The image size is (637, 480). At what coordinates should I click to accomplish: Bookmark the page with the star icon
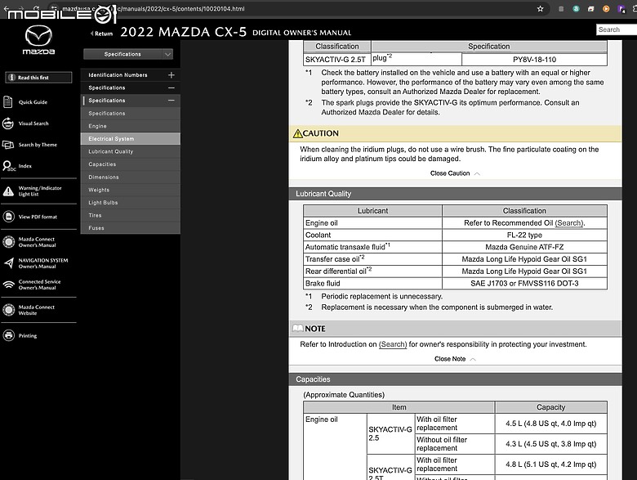point(540,8)
